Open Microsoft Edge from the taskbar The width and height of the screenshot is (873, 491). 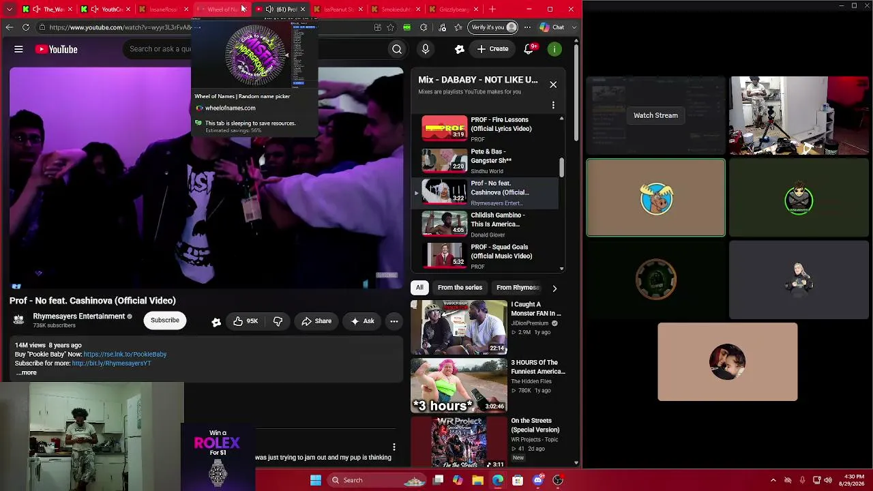tap(498, 480)
